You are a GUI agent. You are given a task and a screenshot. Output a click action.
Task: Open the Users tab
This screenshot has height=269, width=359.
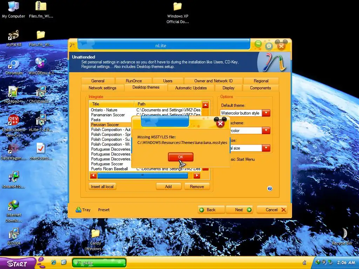pyautogui.click(x=168, y=81)
